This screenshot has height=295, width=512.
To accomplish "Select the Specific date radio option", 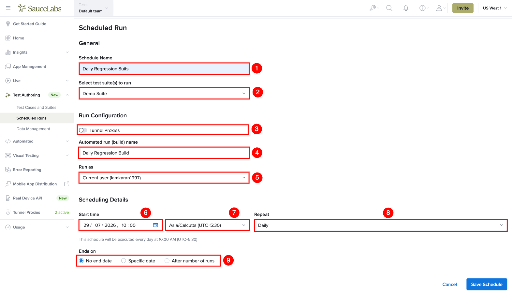I will [124, 261].
